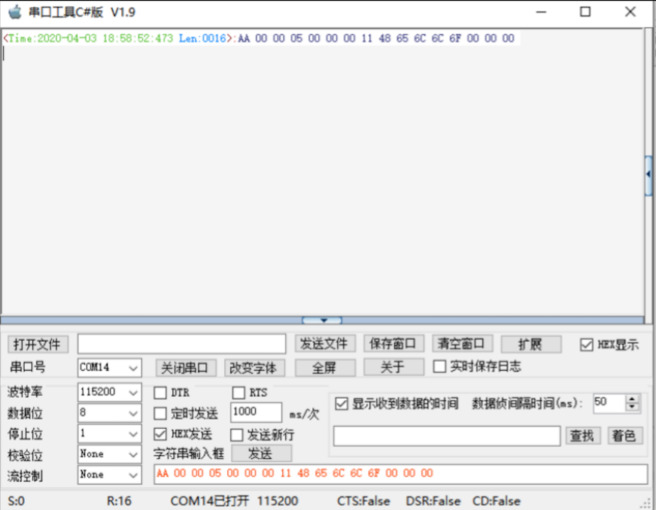
Task: Enable 定时发送 timed sending
Action: [x=160, y=413]
